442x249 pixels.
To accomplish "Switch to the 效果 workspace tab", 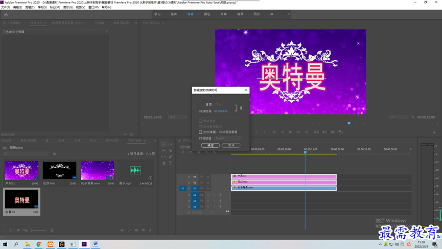I will (x=223, y=14).
